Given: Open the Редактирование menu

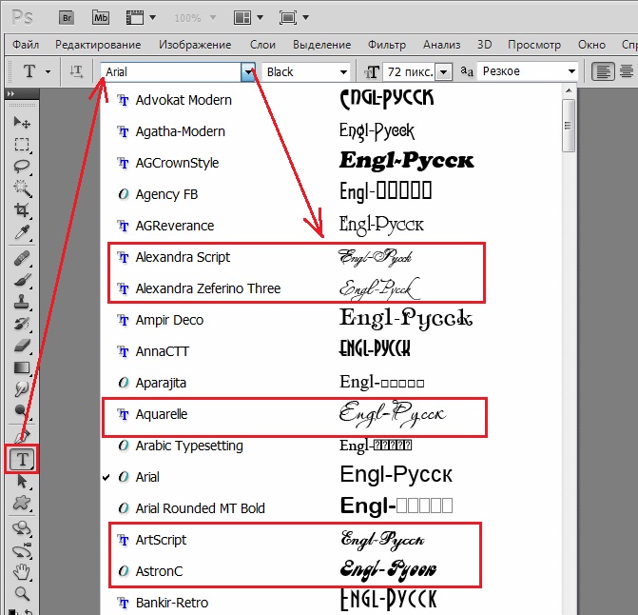Looking at the screenshot, I should click(x=98, y=45).
